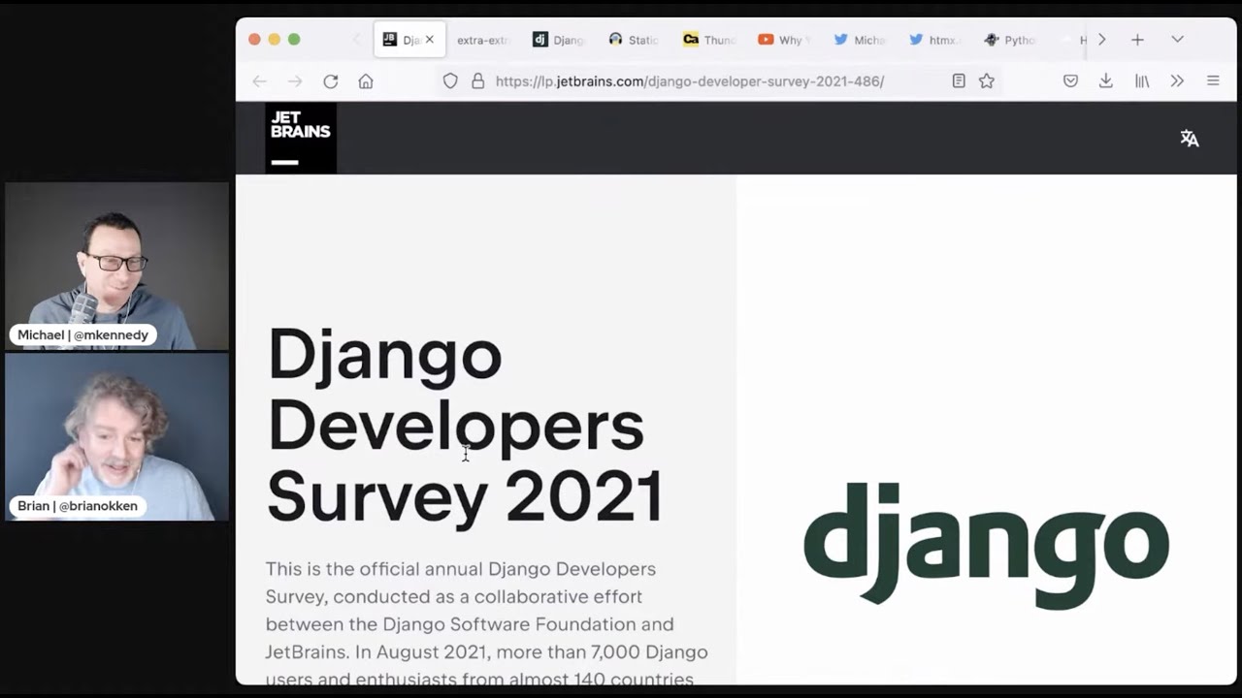Viewport: 1242px width, 698px height.
Task: Open the language translation icon
Action: (1190, 139)
